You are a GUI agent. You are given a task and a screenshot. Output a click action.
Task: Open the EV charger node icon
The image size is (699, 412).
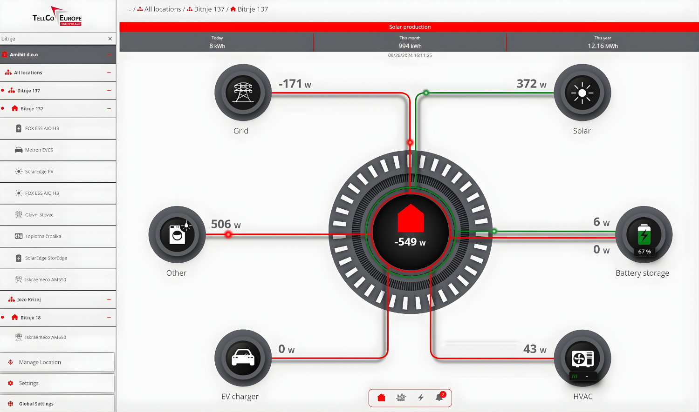243,358
